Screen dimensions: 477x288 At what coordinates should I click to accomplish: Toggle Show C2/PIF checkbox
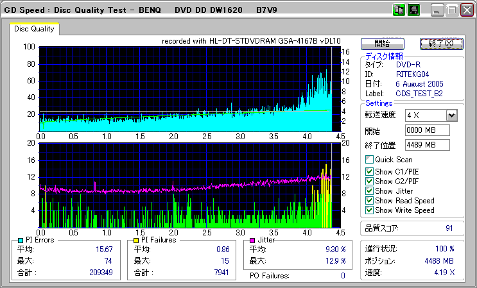point(369,182)
